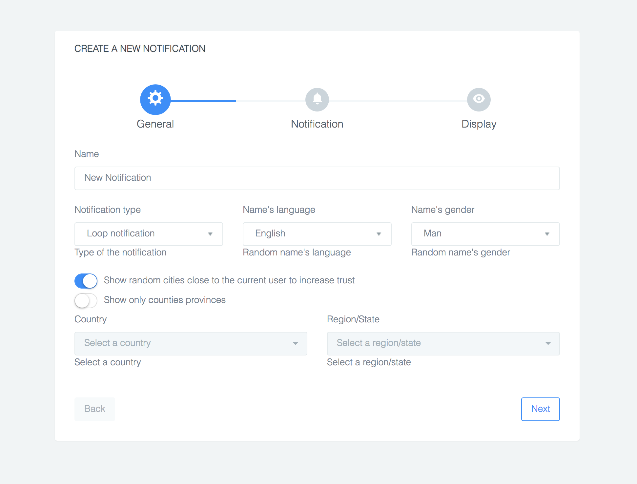Enable Show only counties provinces toggle
This screenshot has height=484, width=637.
86,300
